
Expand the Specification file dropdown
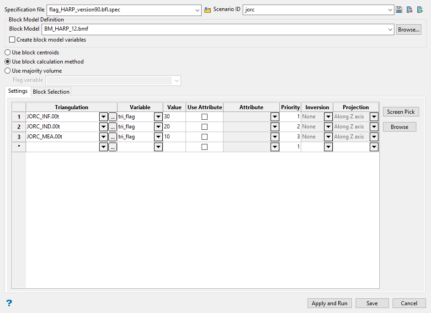197,10
